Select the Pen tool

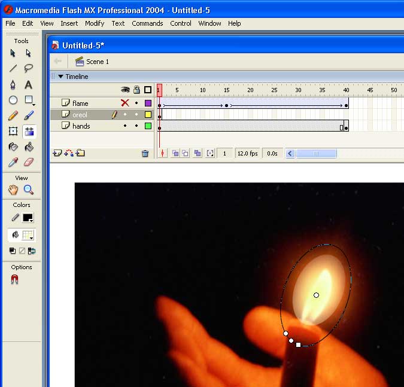13,84
